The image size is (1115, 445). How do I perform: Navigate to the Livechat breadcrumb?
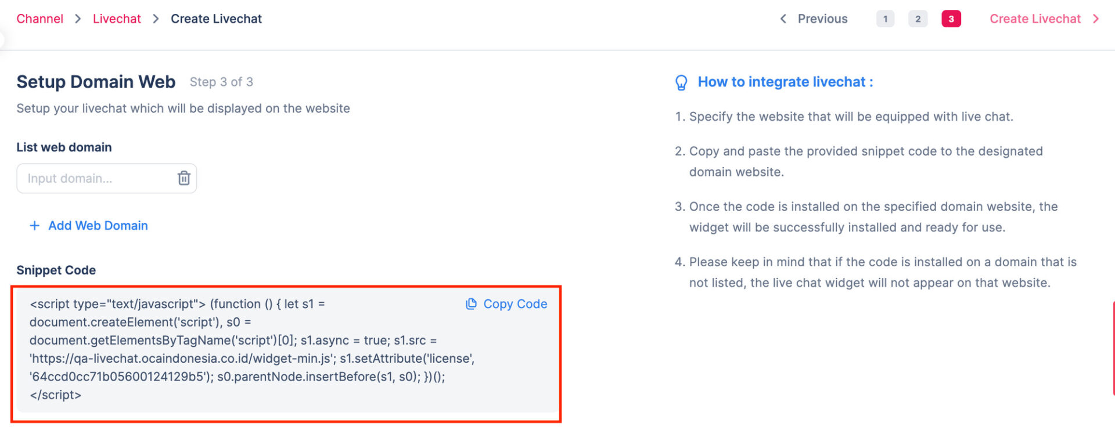[x=117, y=19]
